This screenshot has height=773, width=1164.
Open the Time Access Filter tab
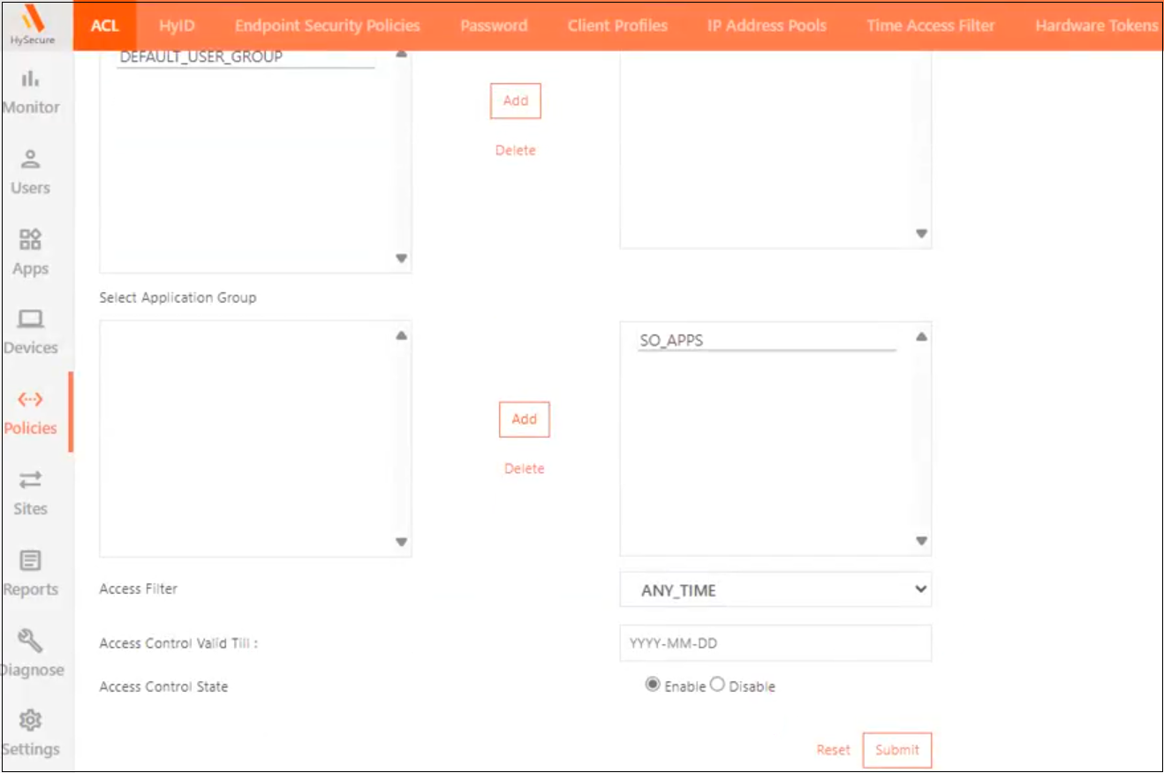click(x=930, y=26)
